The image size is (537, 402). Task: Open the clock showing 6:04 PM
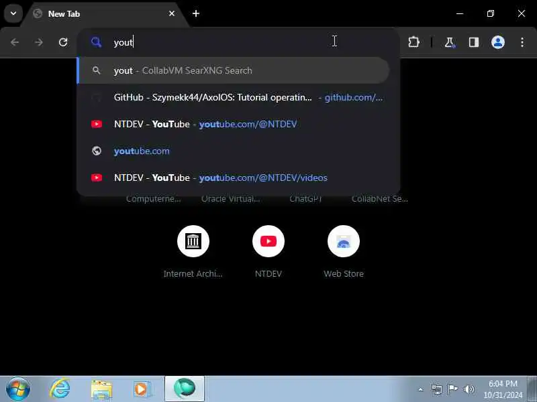503,389
